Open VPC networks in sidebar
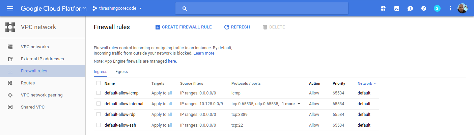The width and height of the screenshot is (474, 135). (x=35, y=47)
